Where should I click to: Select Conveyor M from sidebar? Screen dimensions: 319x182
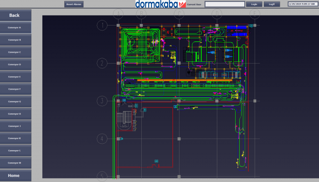tap(15, 162)
